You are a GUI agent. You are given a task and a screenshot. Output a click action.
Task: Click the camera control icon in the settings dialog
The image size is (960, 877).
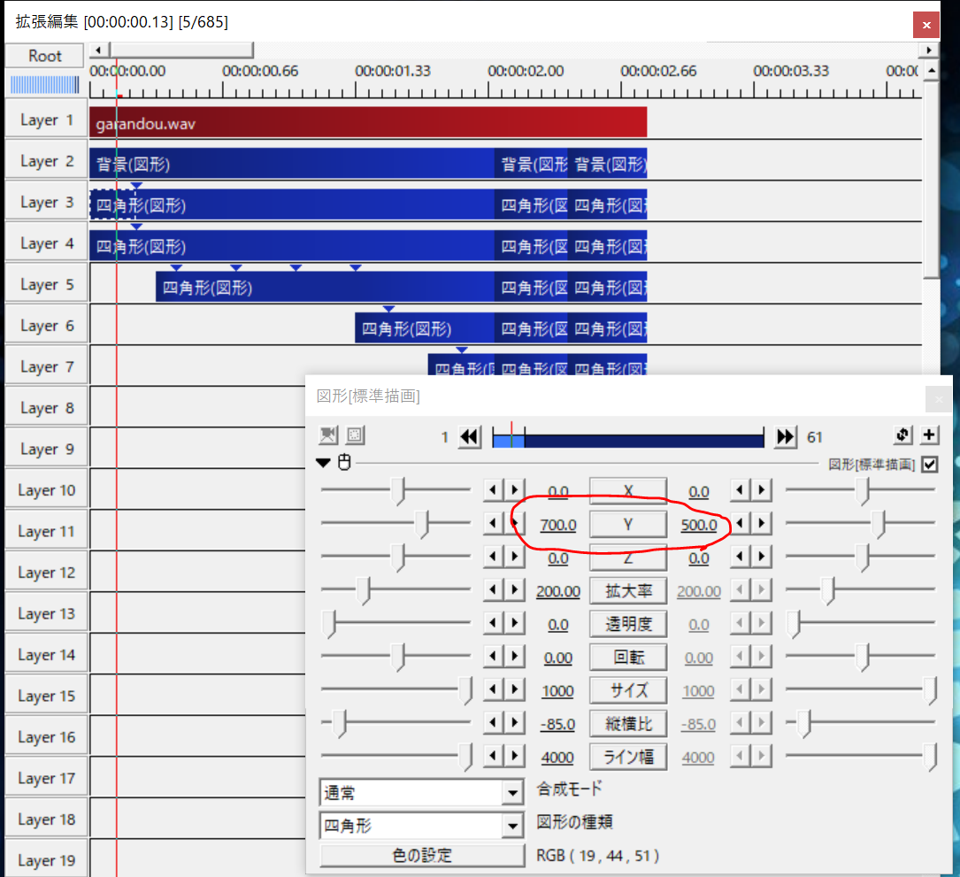coord(328,435)
